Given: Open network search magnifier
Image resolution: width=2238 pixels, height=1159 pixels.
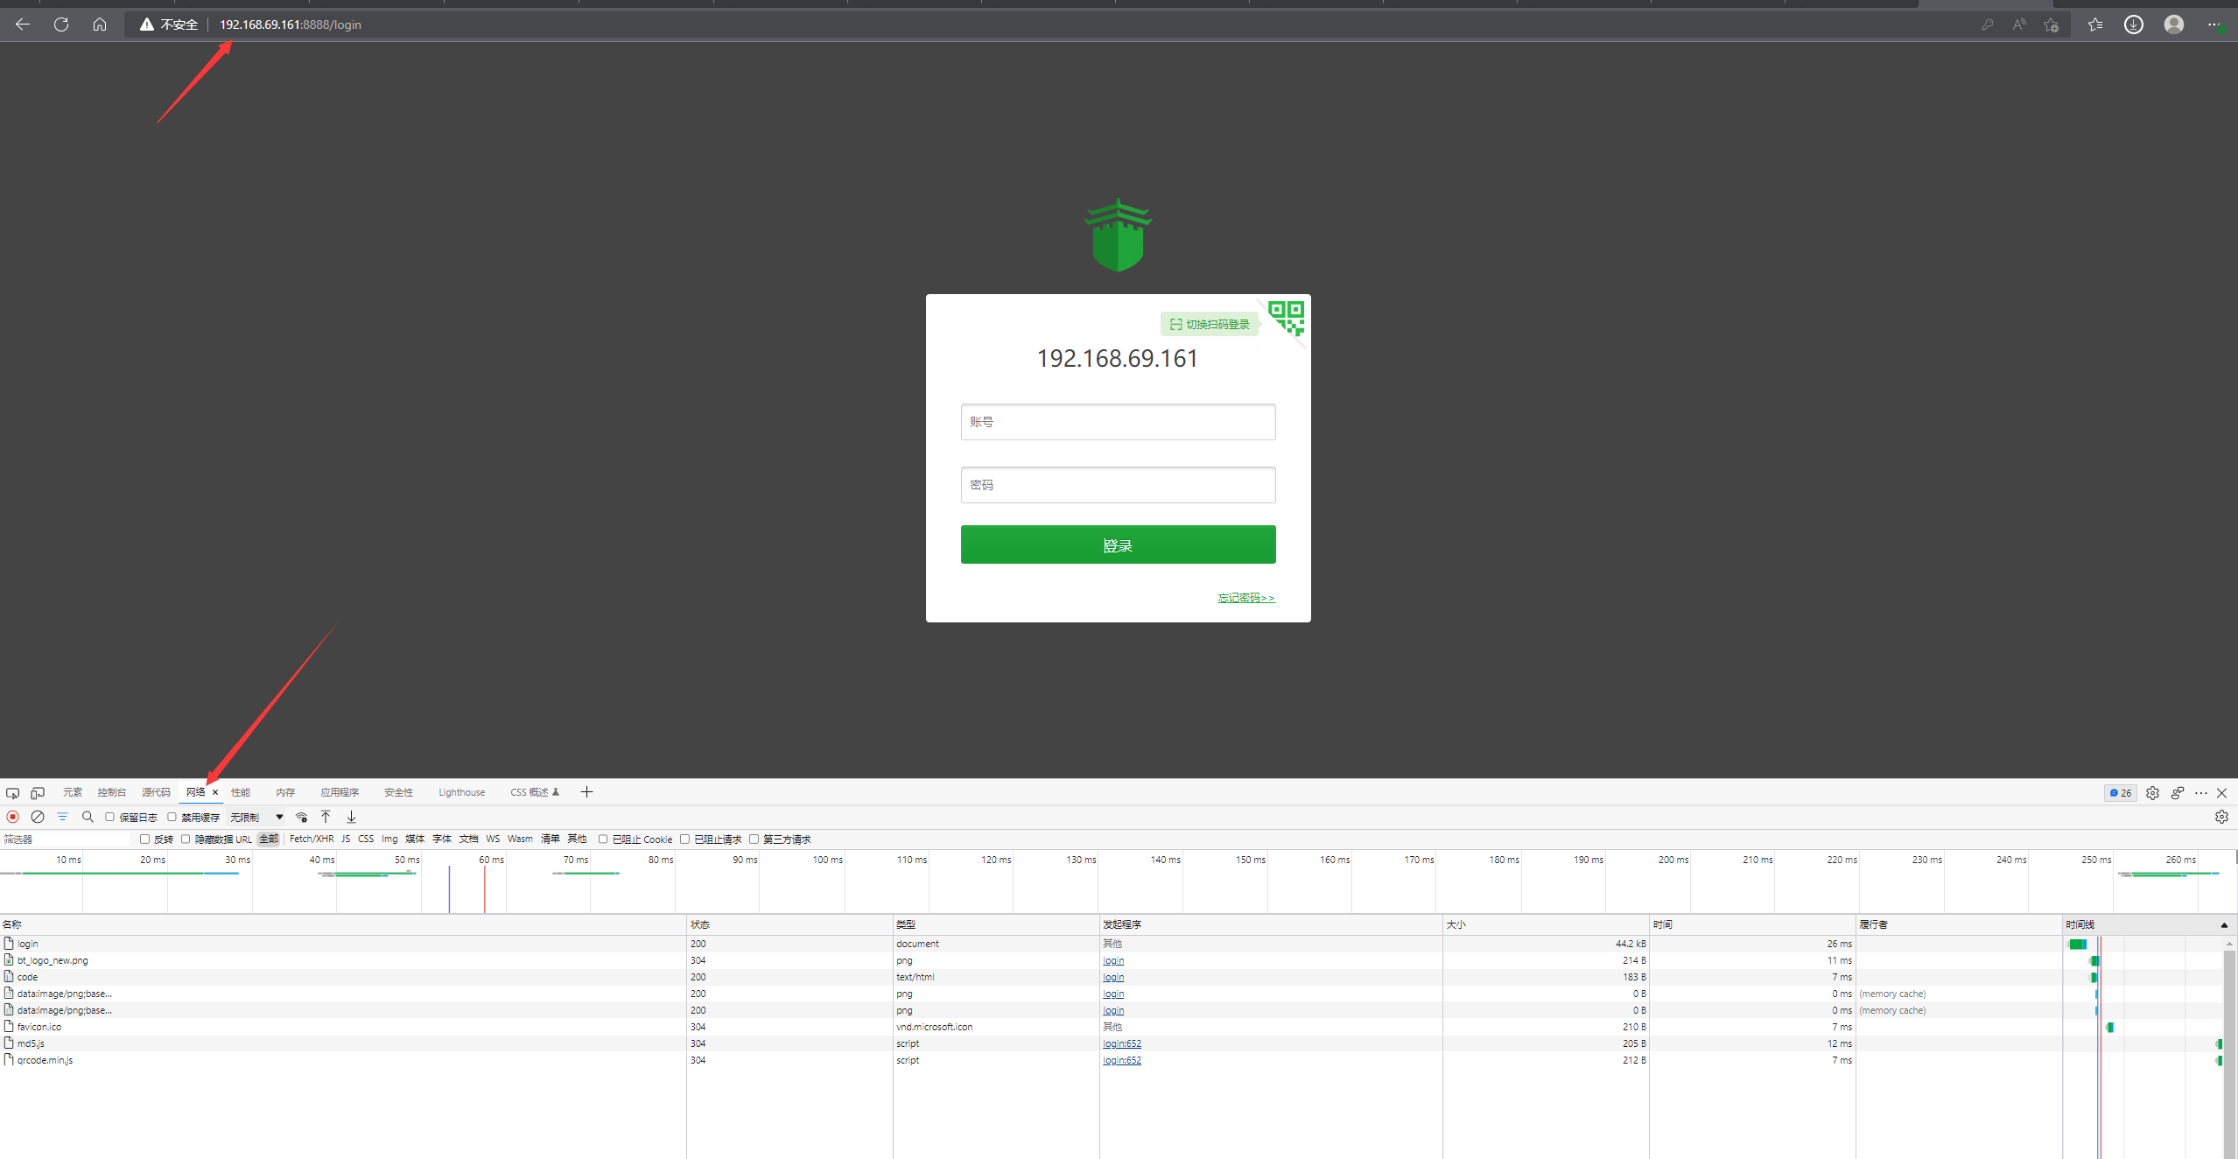Looking at the screenshot, I should (88, 817).
